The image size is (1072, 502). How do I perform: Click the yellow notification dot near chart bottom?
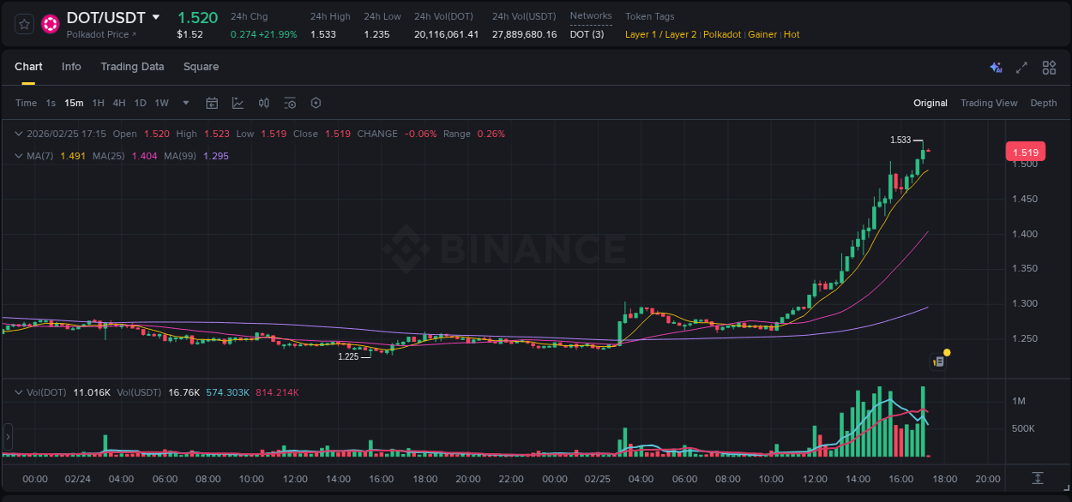tap(946, 352)
